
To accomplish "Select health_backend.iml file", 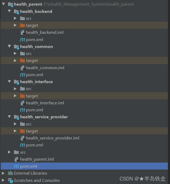I will click(45, 32).
